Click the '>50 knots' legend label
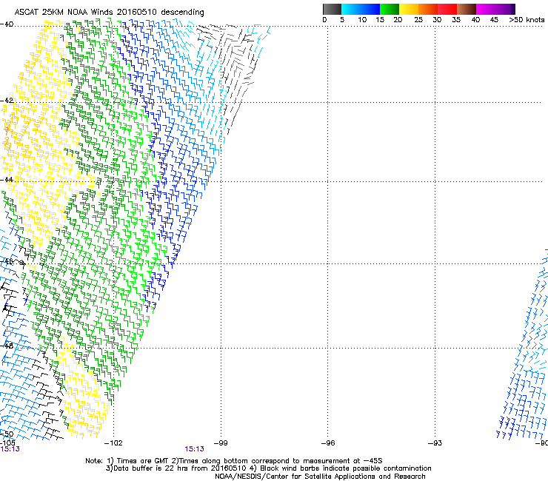Screen dimensions: 548x481 tap(527, 19)
